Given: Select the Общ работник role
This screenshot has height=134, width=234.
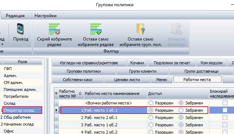Looking at the screenshot, I should (x=22, y=117).
